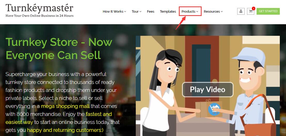The image size is (286, 136).
Task: Click the tagline under the logo
Action: point(39,16)
